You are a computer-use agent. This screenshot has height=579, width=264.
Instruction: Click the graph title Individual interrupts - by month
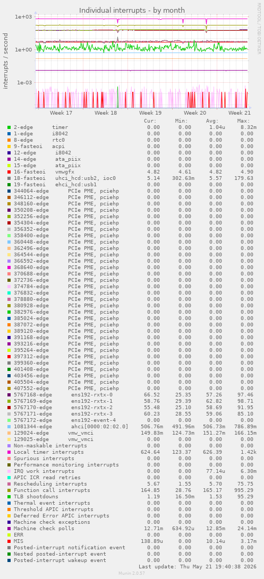132,10
